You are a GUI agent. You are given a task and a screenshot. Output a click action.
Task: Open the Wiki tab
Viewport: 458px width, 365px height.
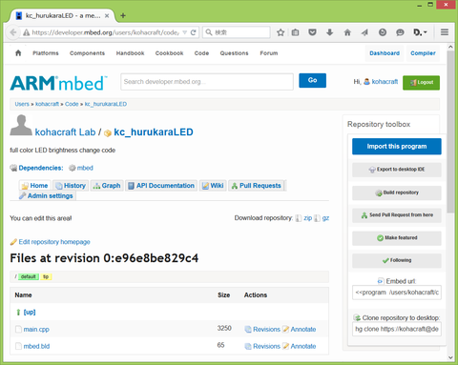point(213,186)
